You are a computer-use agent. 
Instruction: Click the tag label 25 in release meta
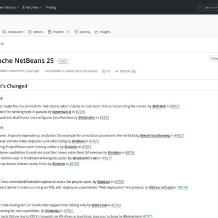tap(108, 71)
